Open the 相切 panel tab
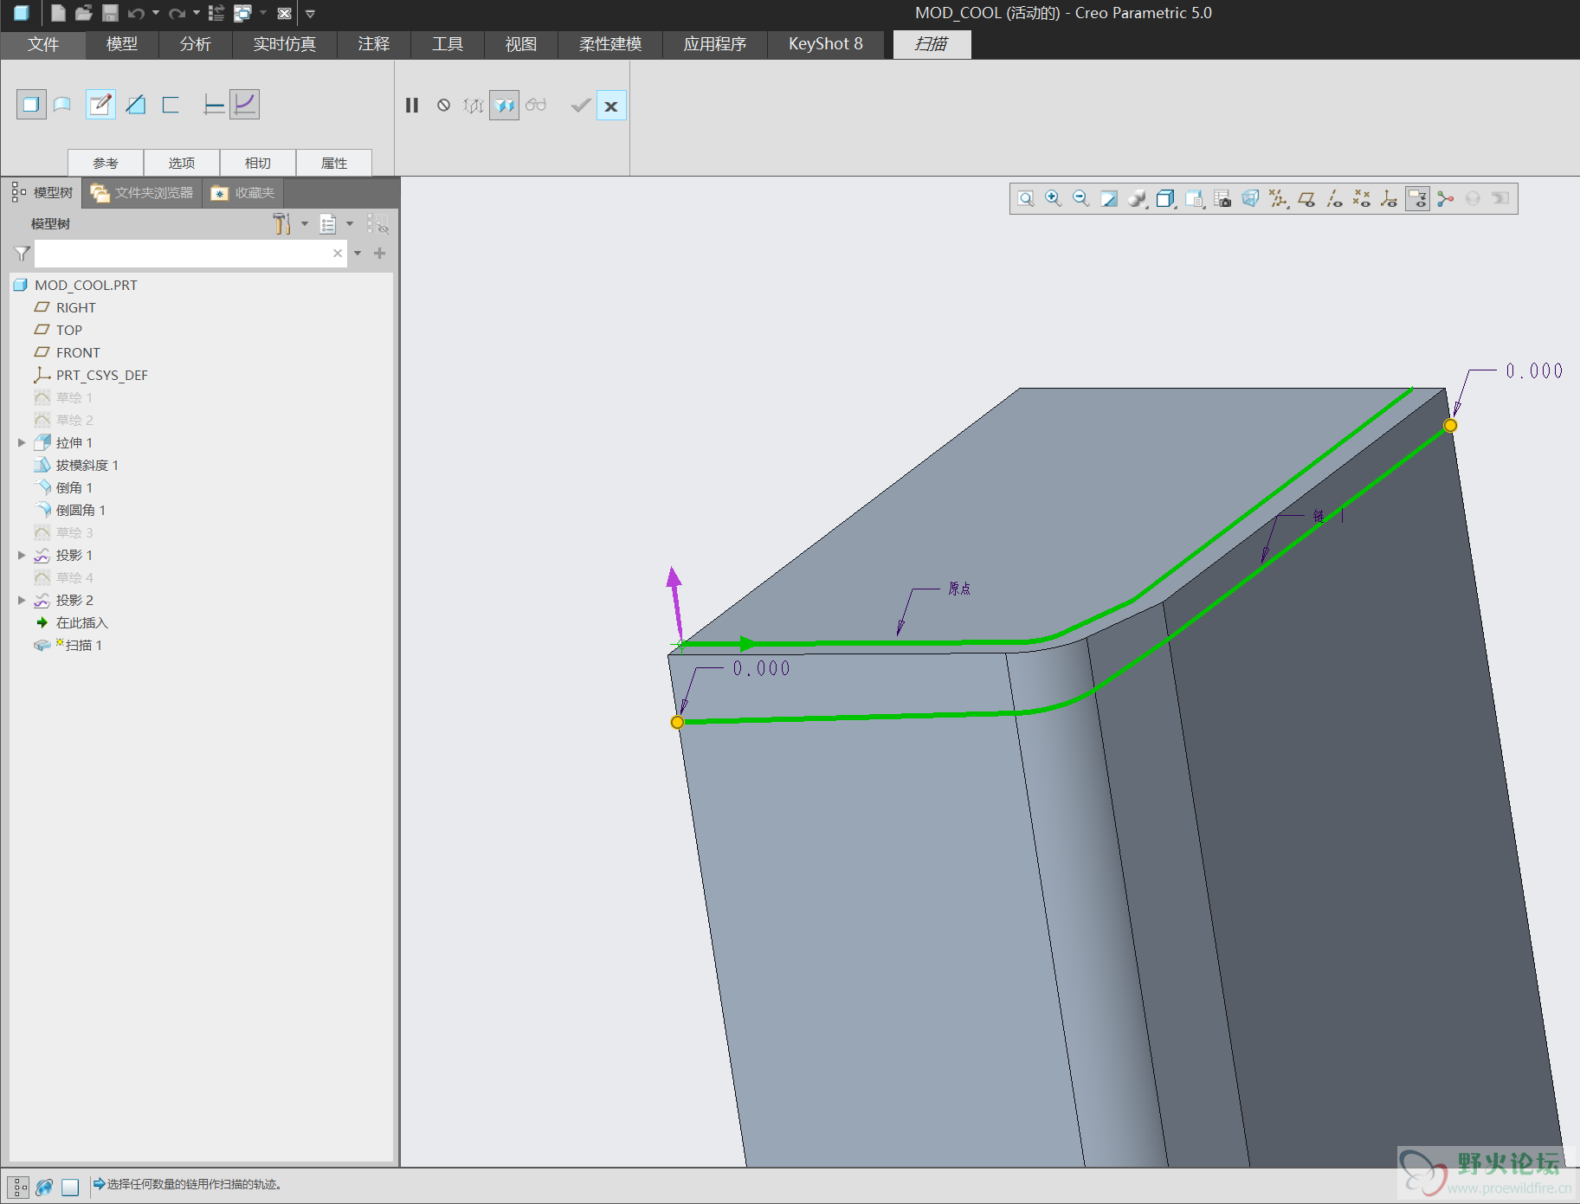 coord(258,163)
